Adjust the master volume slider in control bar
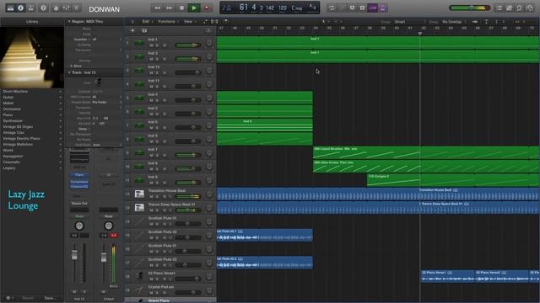 pyautogui.click(x=470, y=8)
